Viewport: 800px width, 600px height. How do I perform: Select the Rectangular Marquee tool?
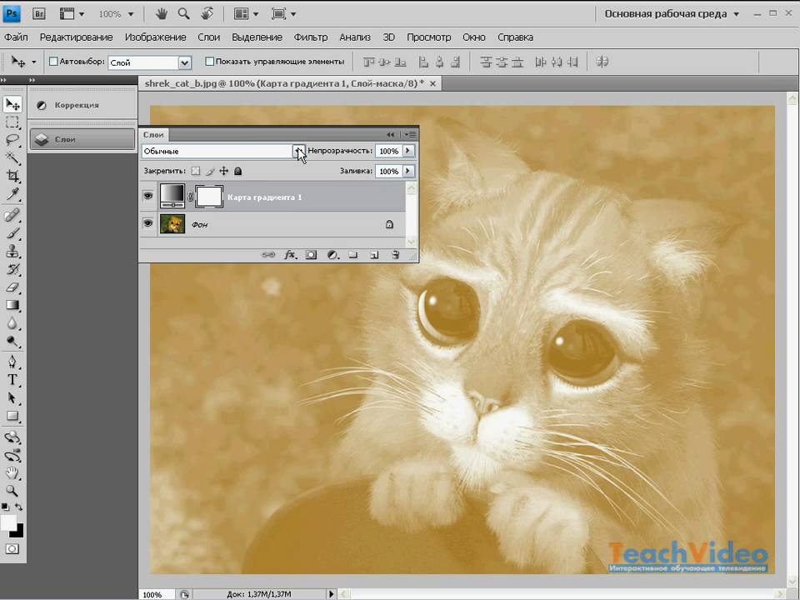tap(12, 122)
